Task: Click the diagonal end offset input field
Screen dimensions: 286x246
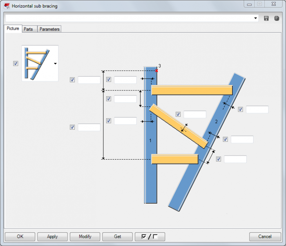Action: coord(242,140)
